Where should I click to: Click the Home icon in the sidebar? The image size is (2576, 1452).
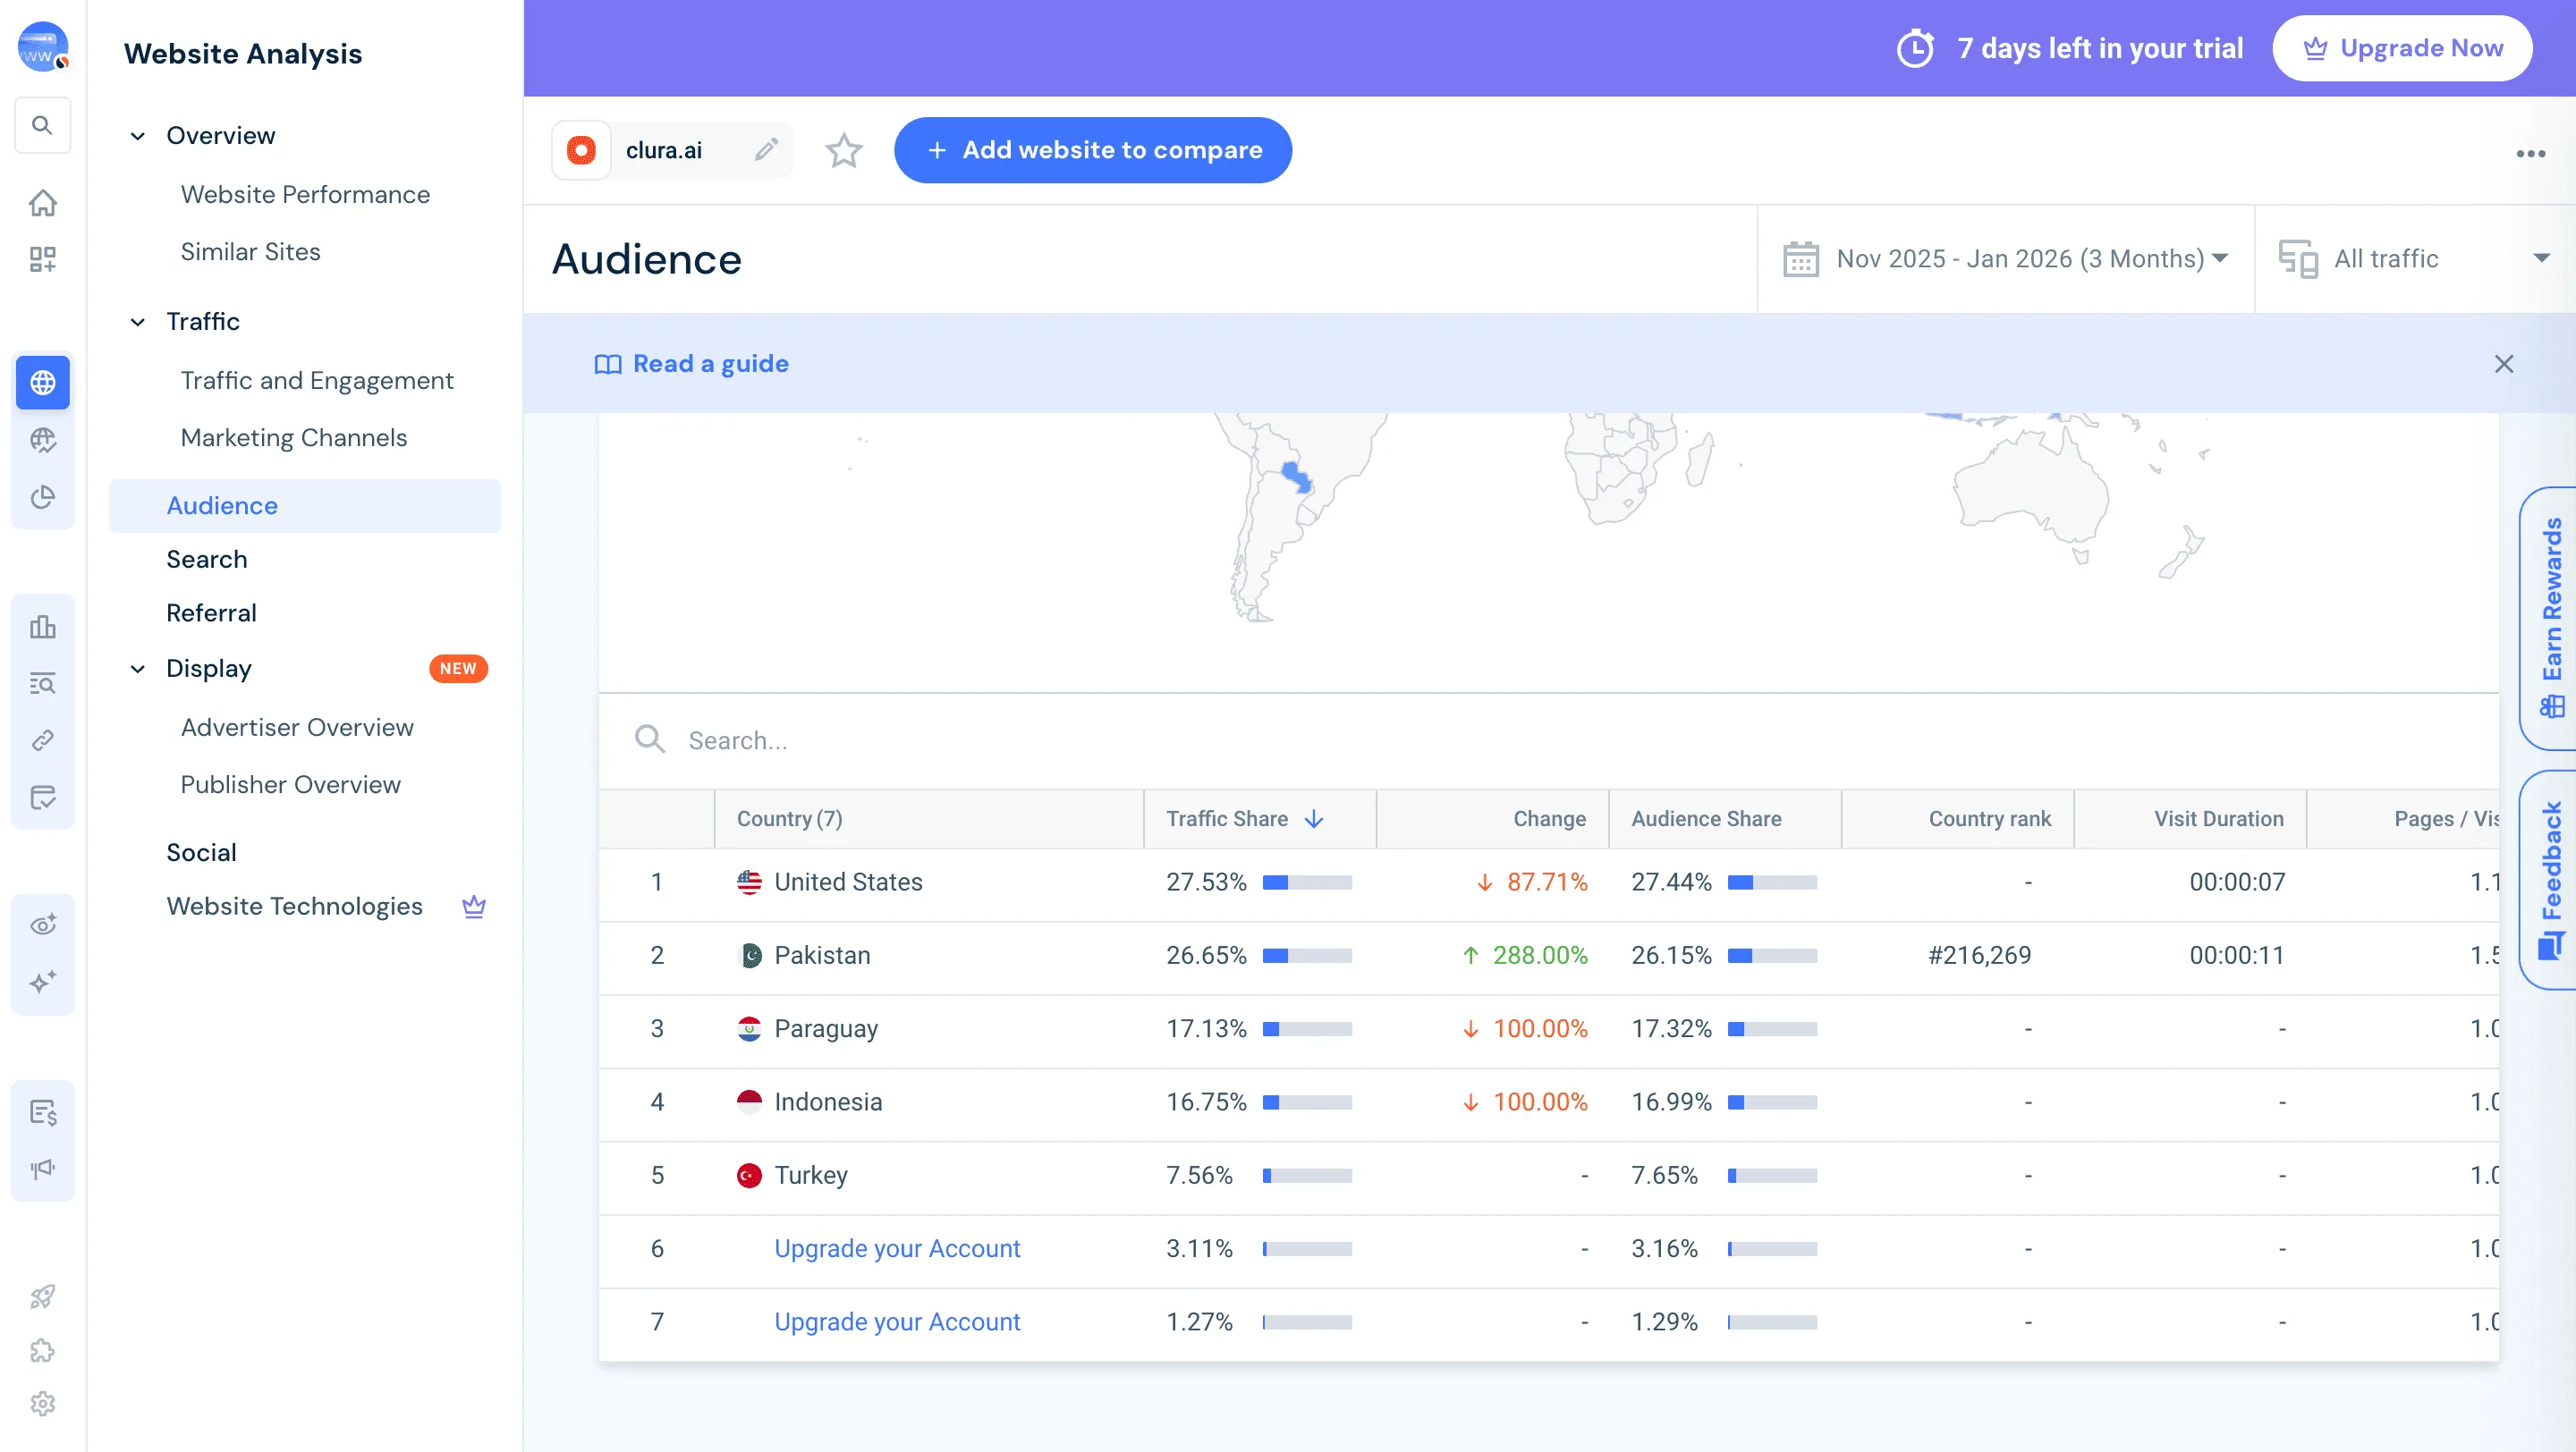click(x=43, y=202)
